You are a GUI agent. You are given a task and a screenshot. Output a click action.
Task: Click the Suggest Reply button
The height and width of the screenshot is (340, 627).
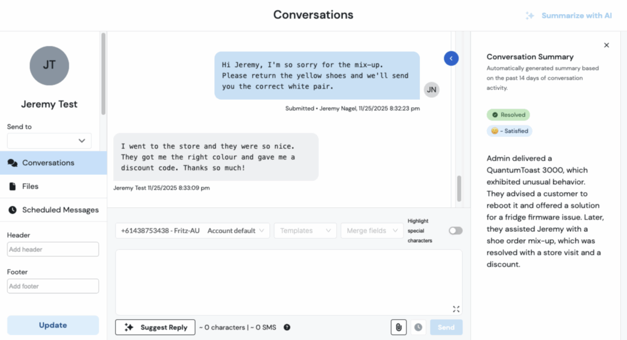[x=156, y=327]
